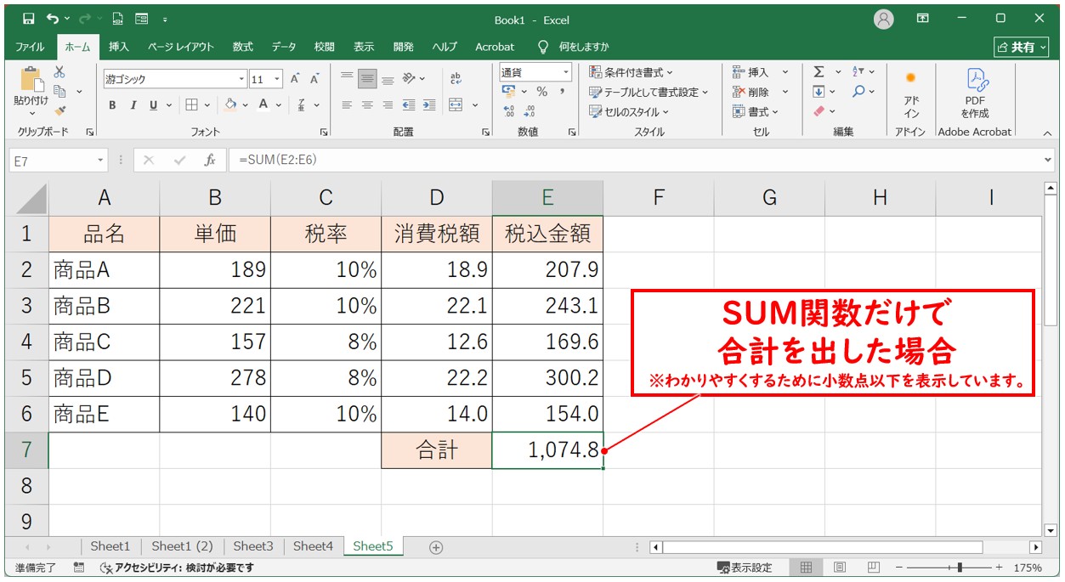Toggle middle vertical alignment
Image resolution: width=1065 pixels, height=582 pixels.
pyautogui.click(x=367, y=79)
